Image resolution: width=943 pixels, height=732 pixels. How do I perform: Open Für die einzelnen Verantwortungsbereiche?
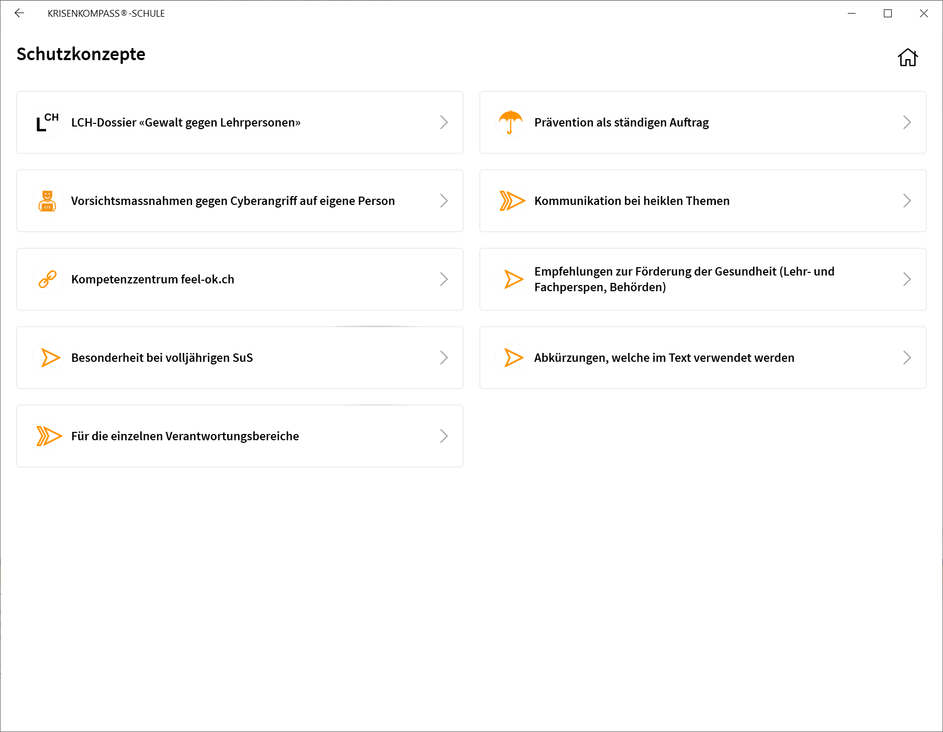[185, 436]
